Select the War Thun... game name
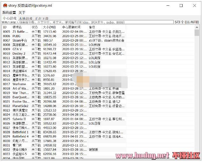Viewport: 203px width, 162px height. click(21, 93)
